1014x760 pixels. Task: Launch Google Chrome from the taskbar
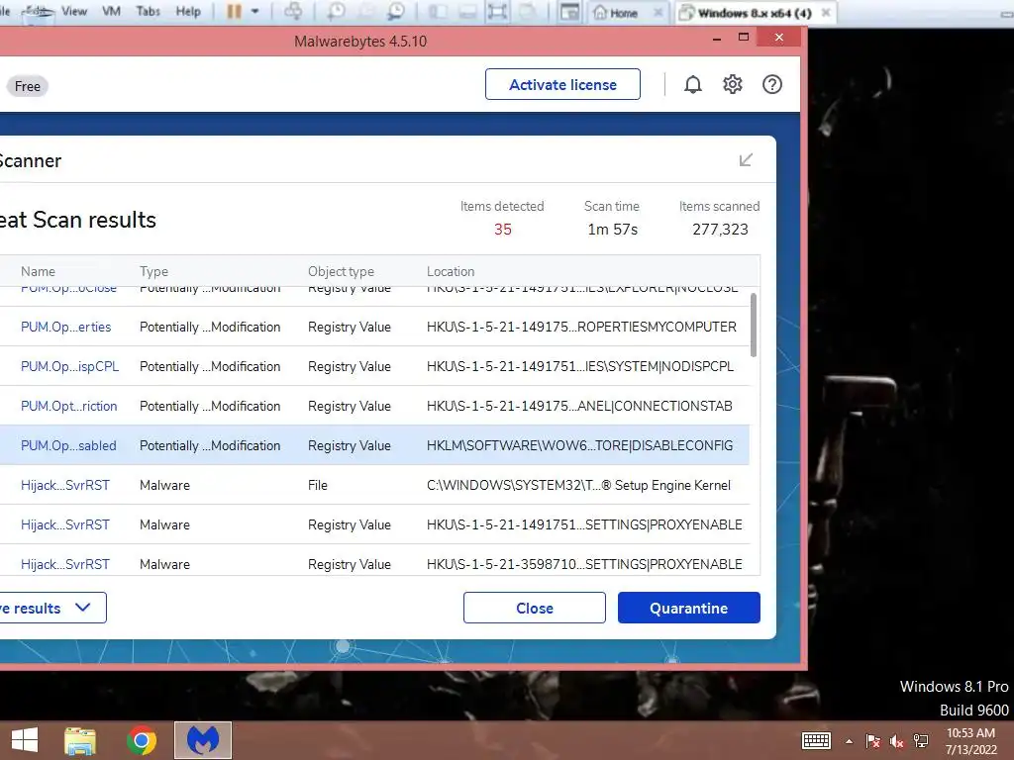(142, 740)
